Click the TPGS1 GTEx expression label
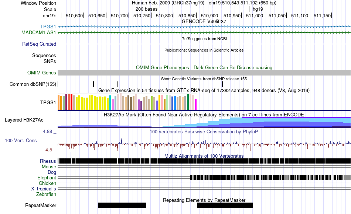The height and width of the screenshot is (214, 351). tap(48, 102)
